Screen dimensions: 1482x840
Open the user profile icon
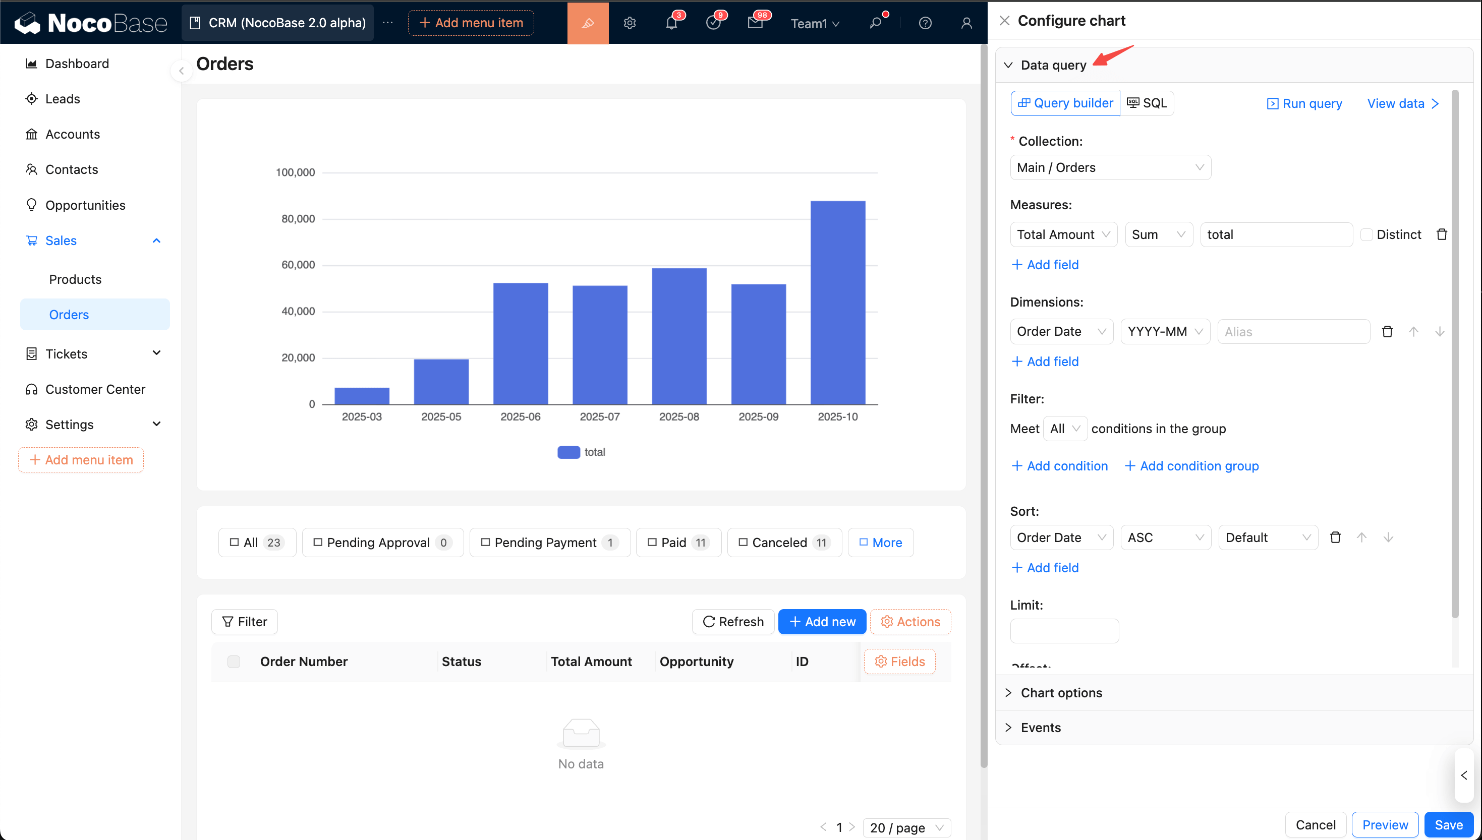click(x=966, y=23)
